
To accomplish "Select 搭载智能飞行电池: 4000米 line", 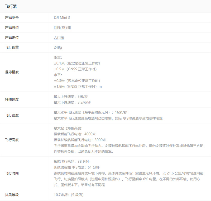I will point(75,134).
